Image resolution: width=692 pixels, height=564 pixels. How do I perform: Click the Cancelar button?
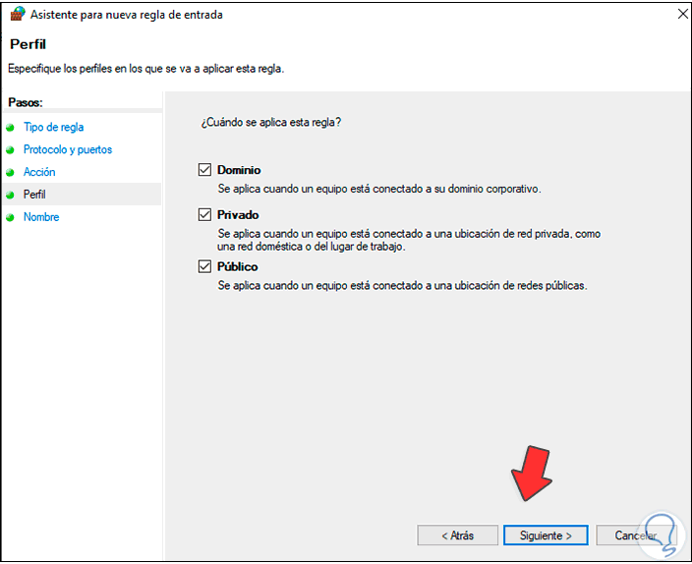tap(636, 536)
